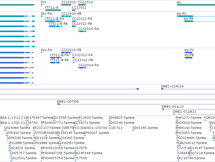Select the LP01888.5prime EST label

coord(21,143)
